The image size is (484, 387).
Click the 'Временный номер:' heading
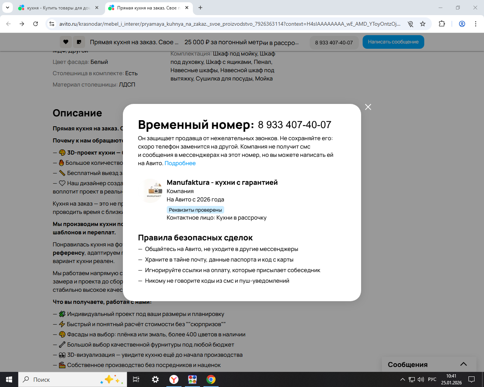[196, 124]
